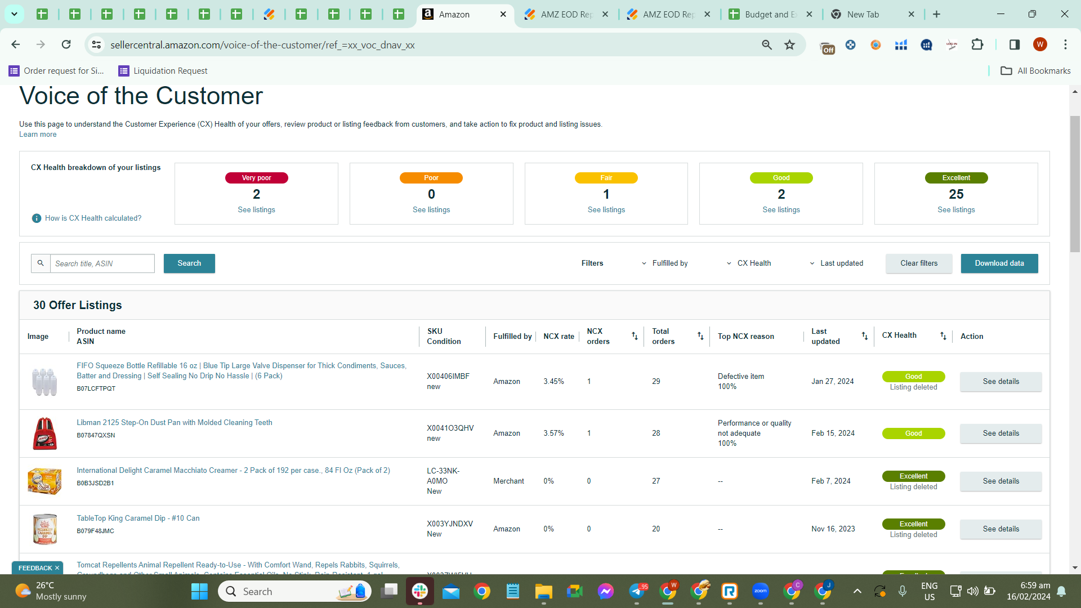Screen dimensions: 1081x608
Task: Sort listings by NCX orders
Action: pos(635,336)
